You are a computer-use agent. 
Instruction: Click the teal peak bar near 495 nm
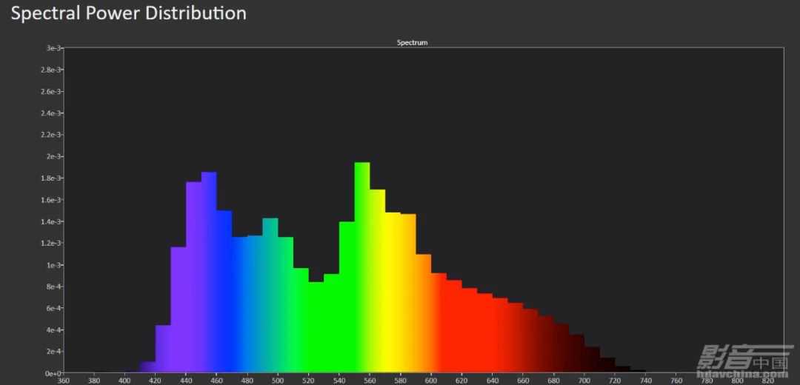[270, 296]
